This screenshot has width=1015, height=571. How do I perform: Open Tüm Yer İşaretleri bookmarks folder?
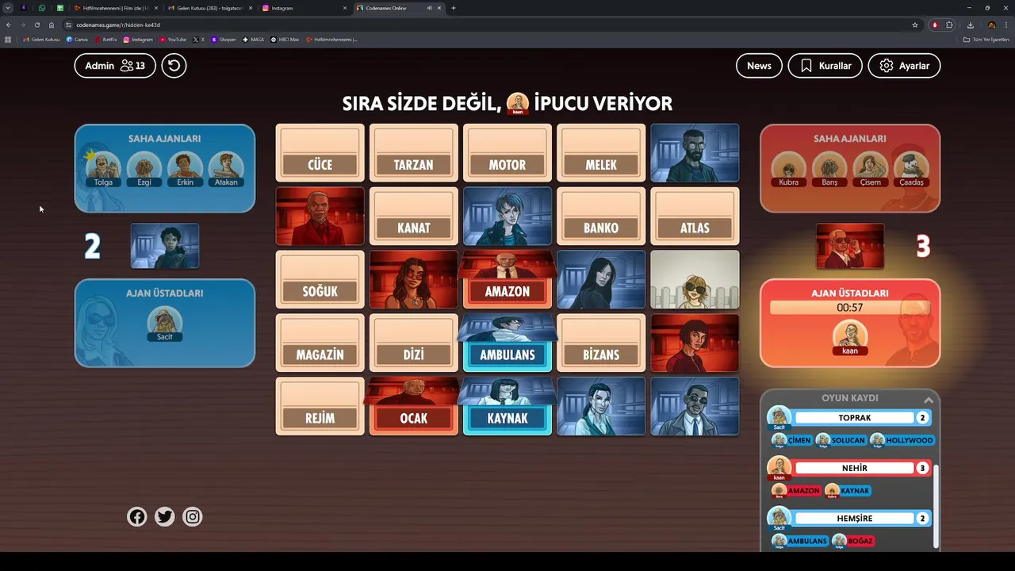pyautogui.click(x=986, y=39)
